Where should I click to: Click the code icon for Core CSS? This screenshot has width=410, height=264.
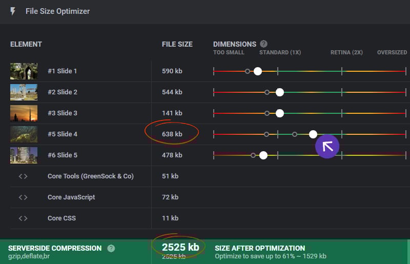point(23,218)
